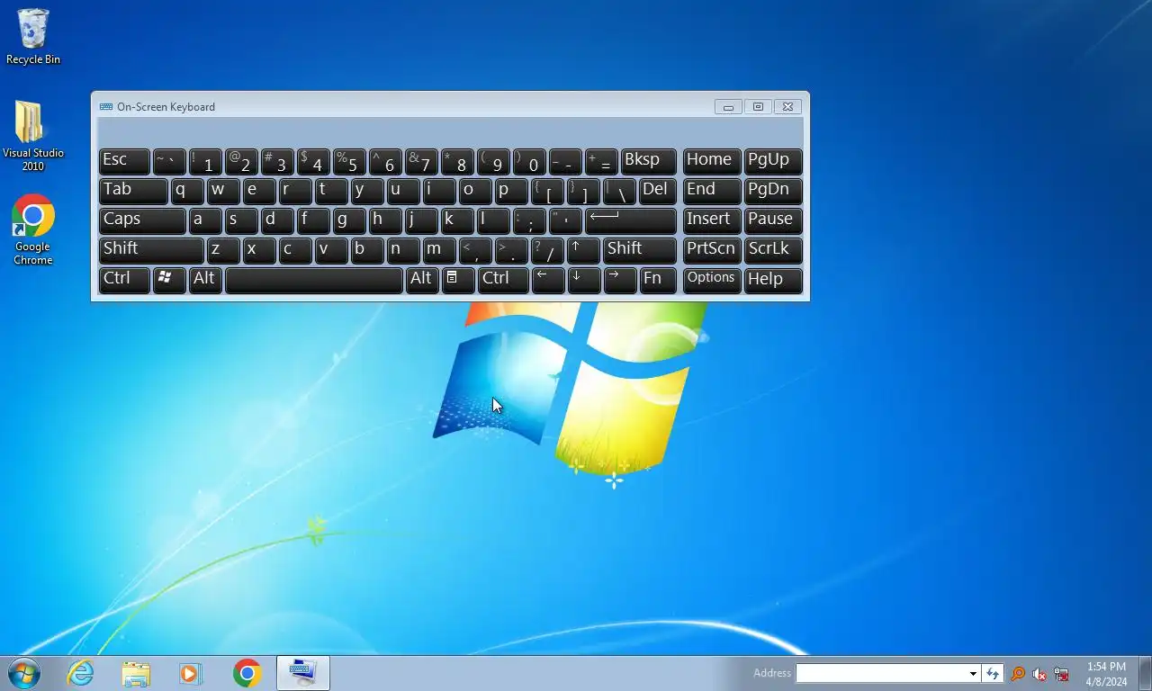Click the up arrow key
1152x691 pixels.
(x=584, y=249)
